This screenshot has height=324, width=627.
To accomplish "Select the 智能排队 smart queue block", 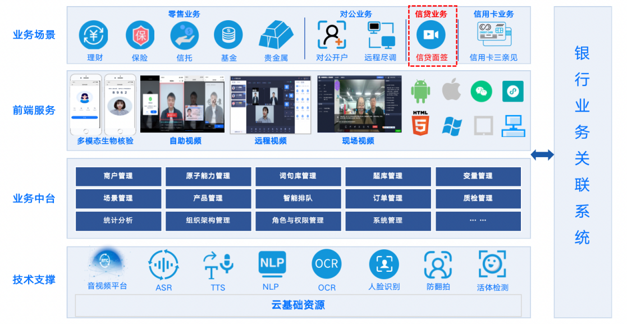I will click(x=298, y=198).
